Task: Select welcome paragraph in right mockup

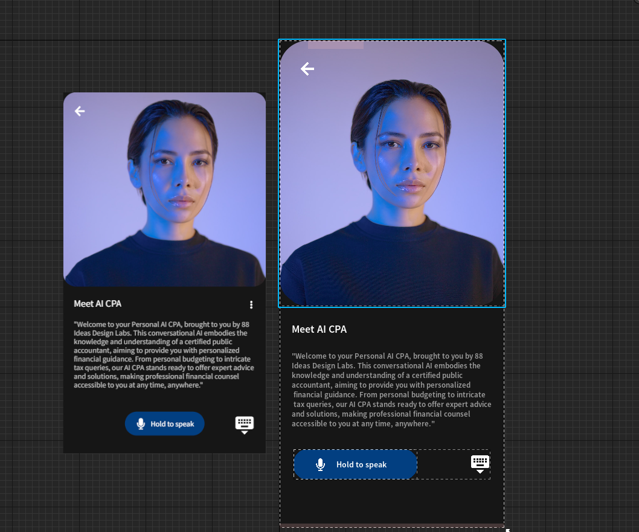Action: pyautogui.click(x=391, y=390)
